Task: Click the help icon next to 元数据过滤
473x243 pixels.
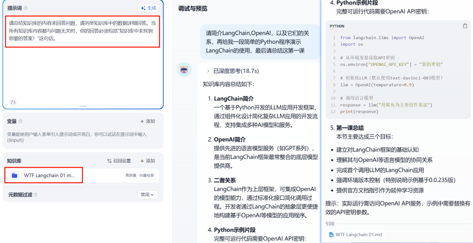Action: click(x=35, y=195)
